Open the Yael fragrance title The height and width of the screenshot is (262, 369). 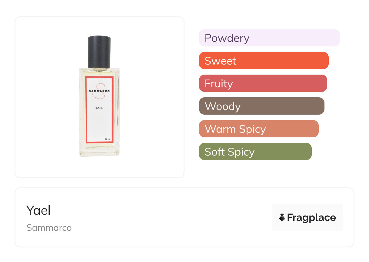pyautogui.click(x=38, y=210)
